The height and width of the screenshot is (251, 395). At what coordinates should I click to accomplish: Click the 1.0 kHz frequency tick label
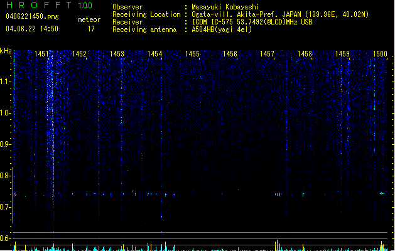[5, 113]
